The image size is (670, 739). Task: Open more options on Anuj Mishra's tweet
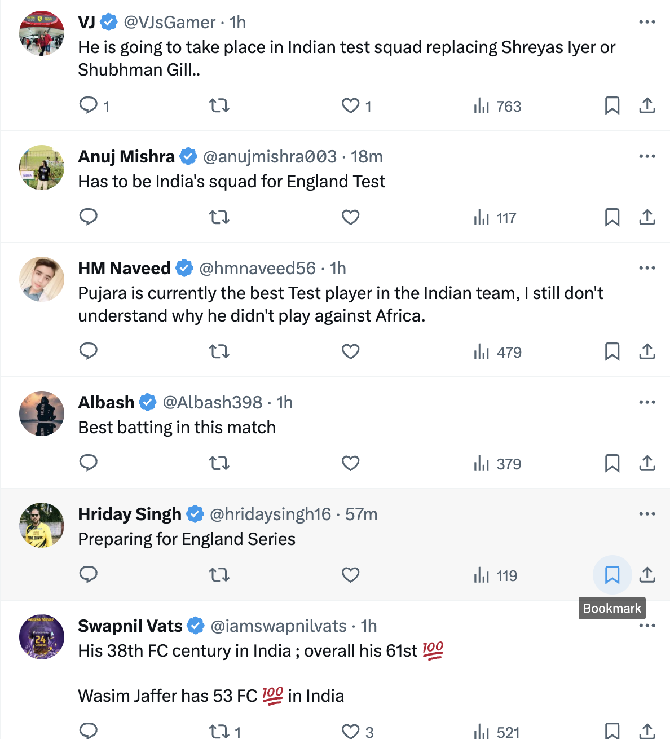647,156
